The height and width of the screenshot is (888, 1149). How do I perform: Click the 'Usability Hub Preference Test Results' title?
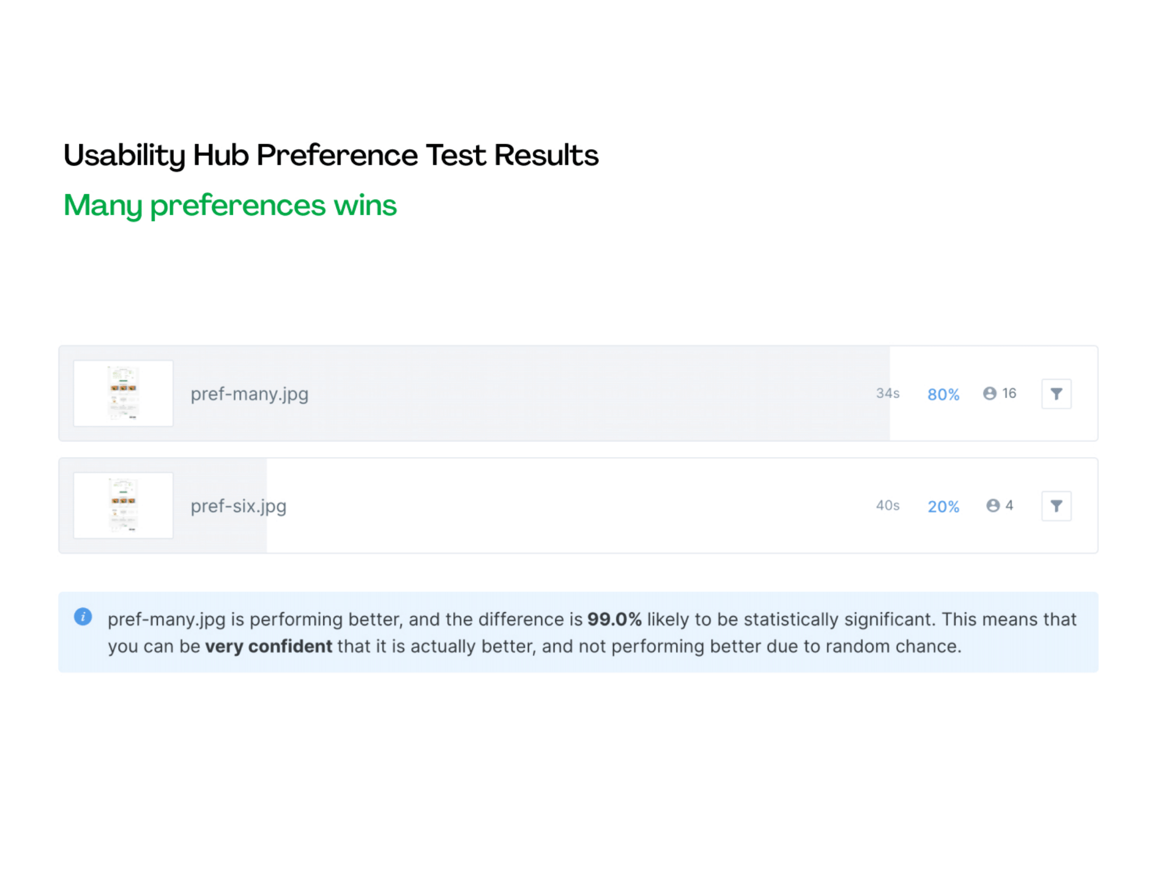[331, 156]
